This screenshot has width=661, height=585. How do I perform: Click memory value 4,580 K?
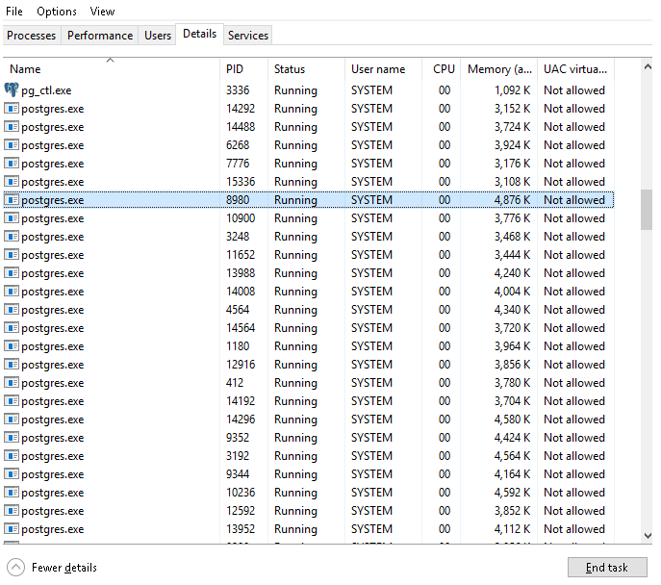pyautogui.click(x=512, y=420)
